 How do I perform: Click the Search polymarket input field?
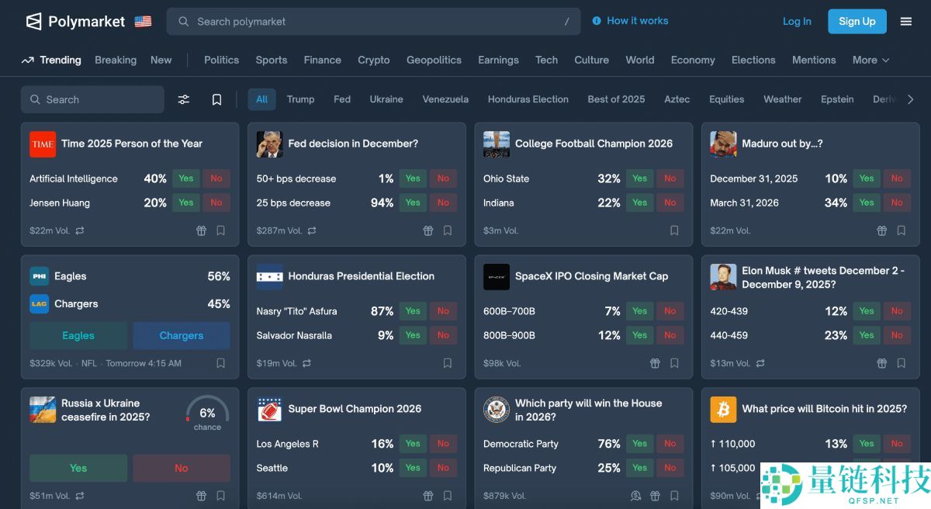373,22
